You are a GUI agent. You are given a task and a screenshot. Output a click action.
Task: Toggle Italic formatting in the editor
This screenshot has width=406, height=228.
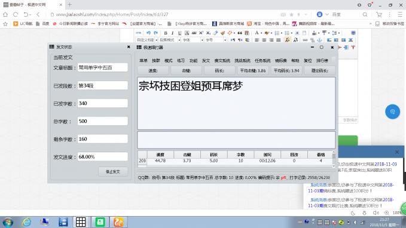172,33
